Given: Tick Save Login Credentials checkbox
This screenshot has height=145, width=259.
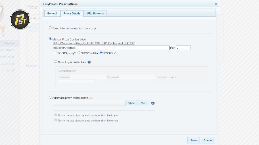Looking at the screenshot, I should pos(55,62).
